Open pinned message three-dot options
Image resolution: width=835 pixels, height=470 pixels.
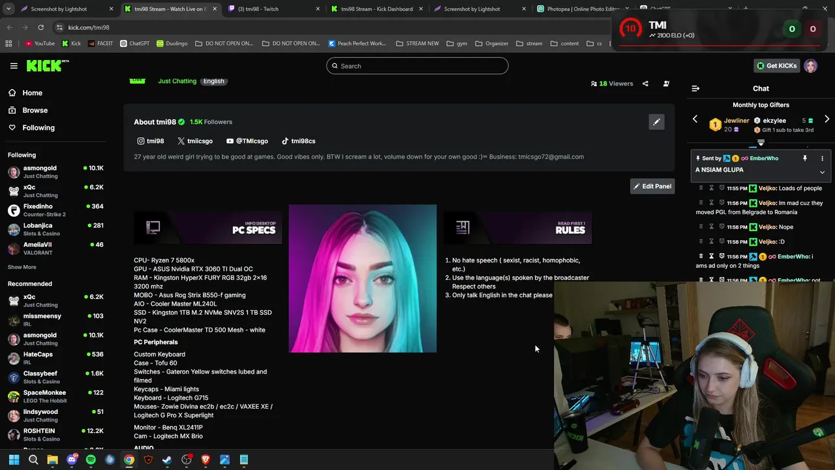pos(822,159)
